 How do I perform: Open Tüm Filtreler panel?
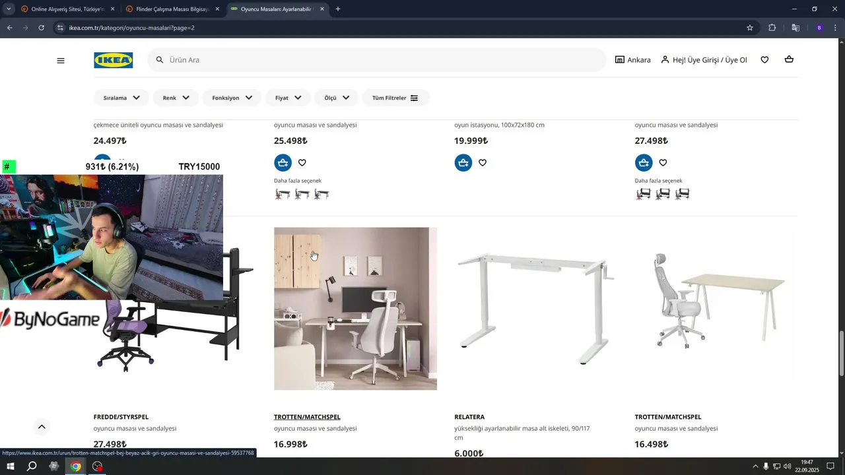click(395, 98)
